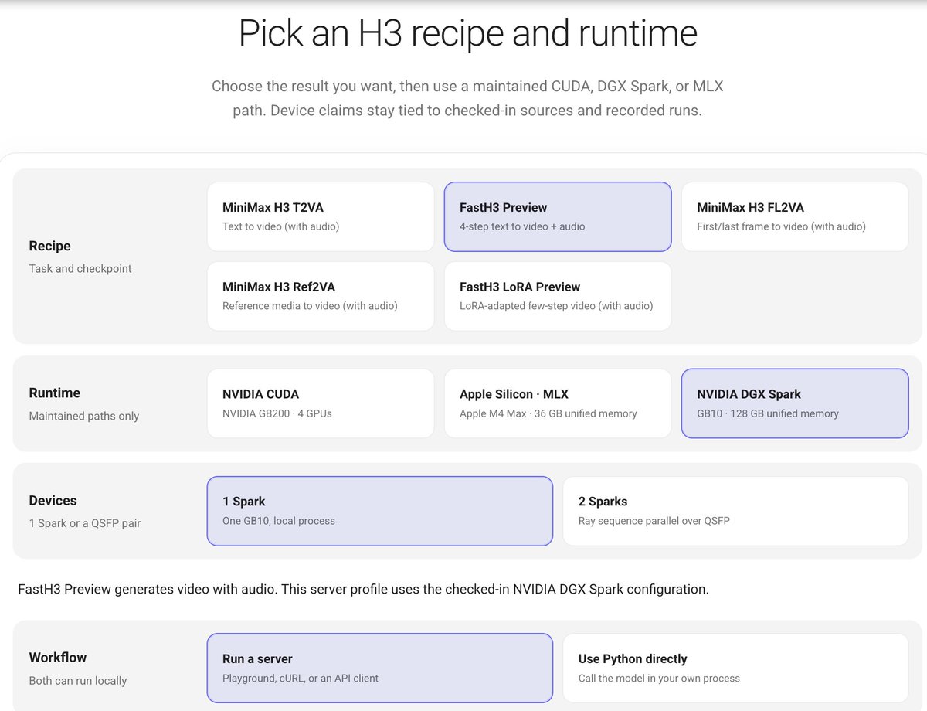The height and width of the screenshot is (711, 927).
Task: Select MiniMax H3 Ref2VA recipe card
Action: 321,296
